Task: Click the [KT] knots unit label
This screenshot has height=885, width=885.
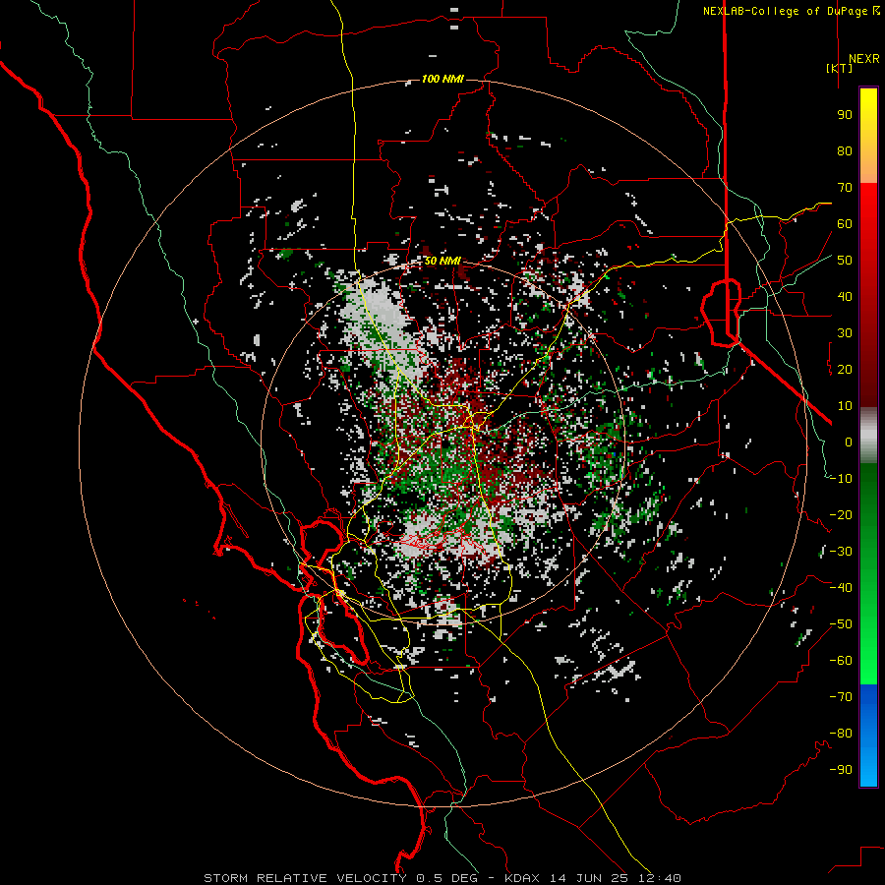Action: 839,68
